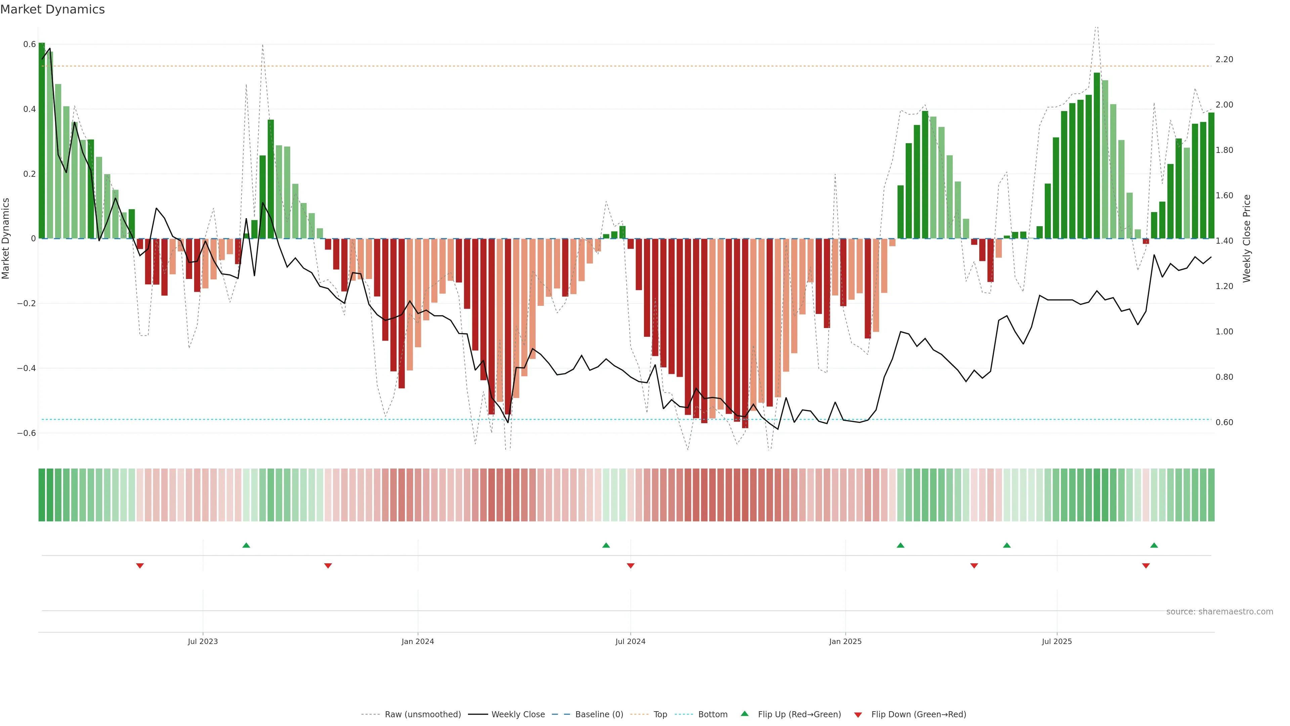
Task: Click the first green flip-up triangle after Jul 2023
Action: click(246, 545)
